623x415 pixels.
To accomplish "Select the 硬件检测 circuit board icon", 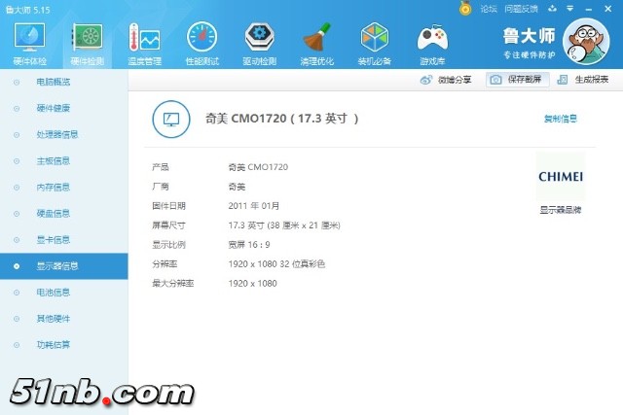I will click(x=87, y=37).
